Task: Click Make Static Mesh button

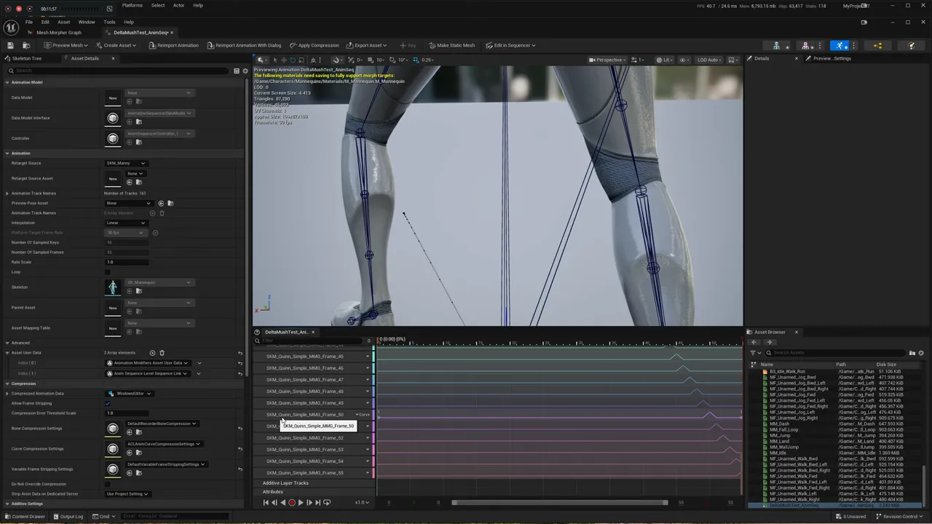Action: (451, 45)
